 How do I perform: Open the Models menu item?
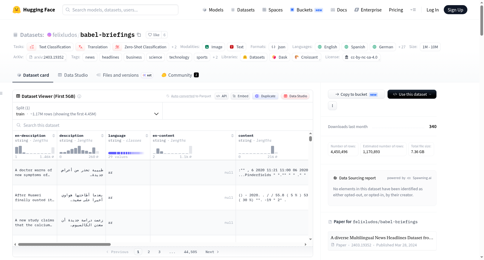[213, 10]
